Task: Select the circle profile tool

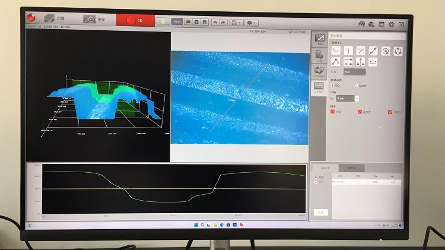Action: point(386,51)
